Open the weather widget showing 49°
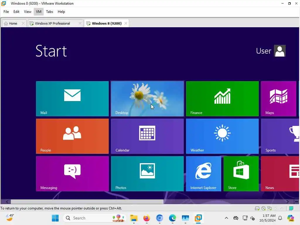This screenshot has width=300, height=225. (10, 218)
